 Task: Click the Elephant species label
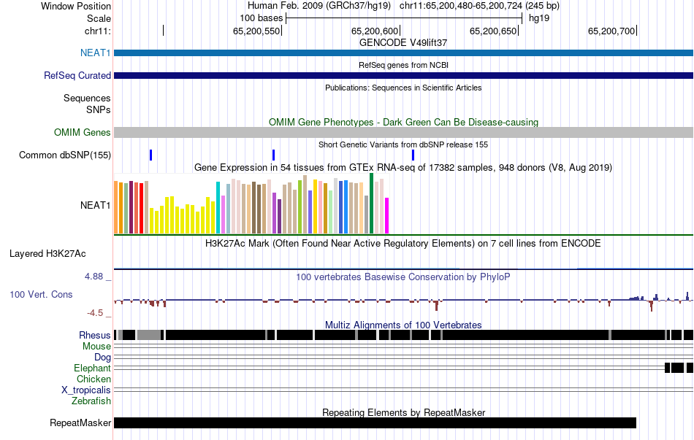(93, 368)
